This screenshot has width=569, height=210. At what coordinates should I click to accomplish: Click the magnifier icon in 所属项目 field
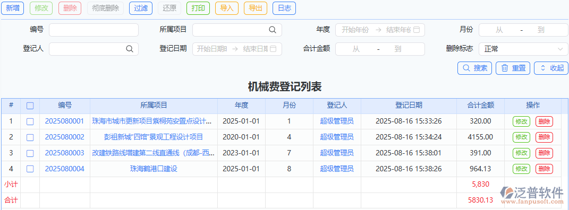pos(273,30)
